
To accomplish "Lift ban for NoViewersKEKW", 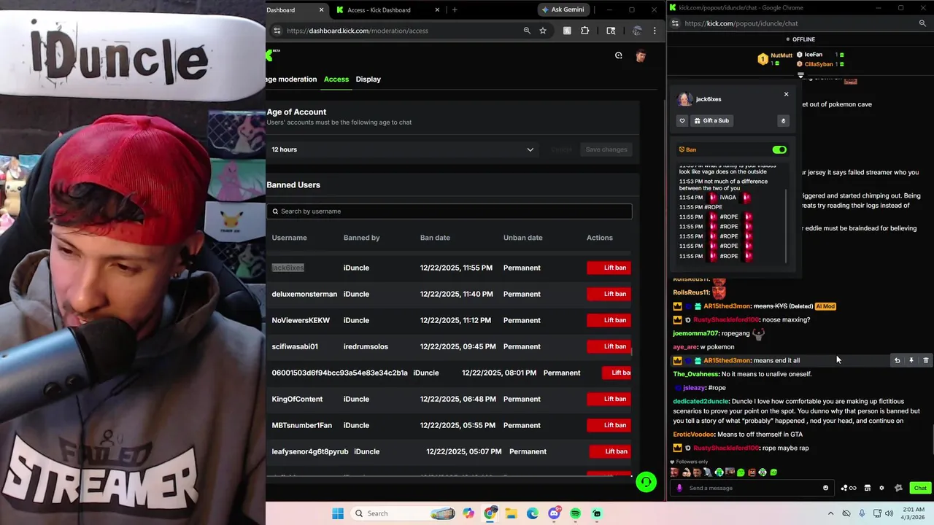I will (609, 320).
